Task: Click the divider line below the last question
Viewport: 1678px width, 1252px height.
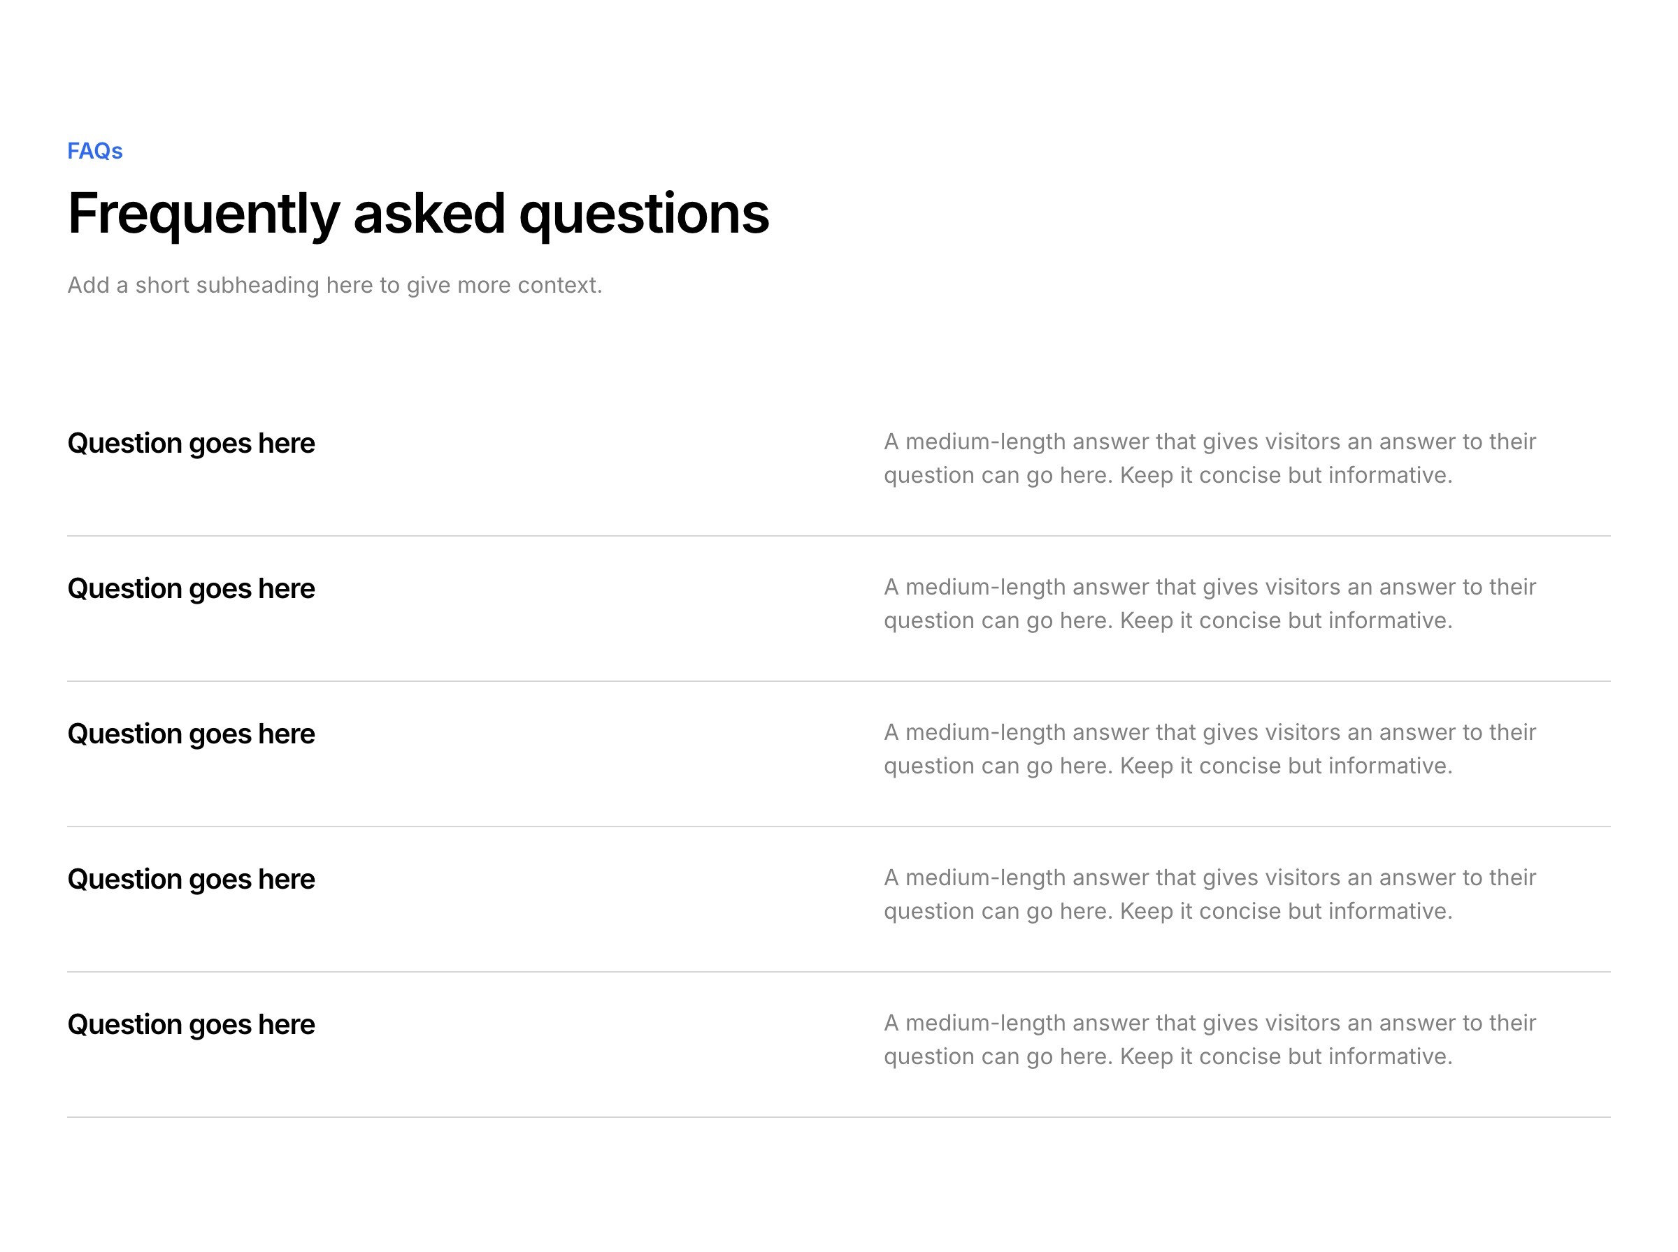Action: (x=838, y=1117)
